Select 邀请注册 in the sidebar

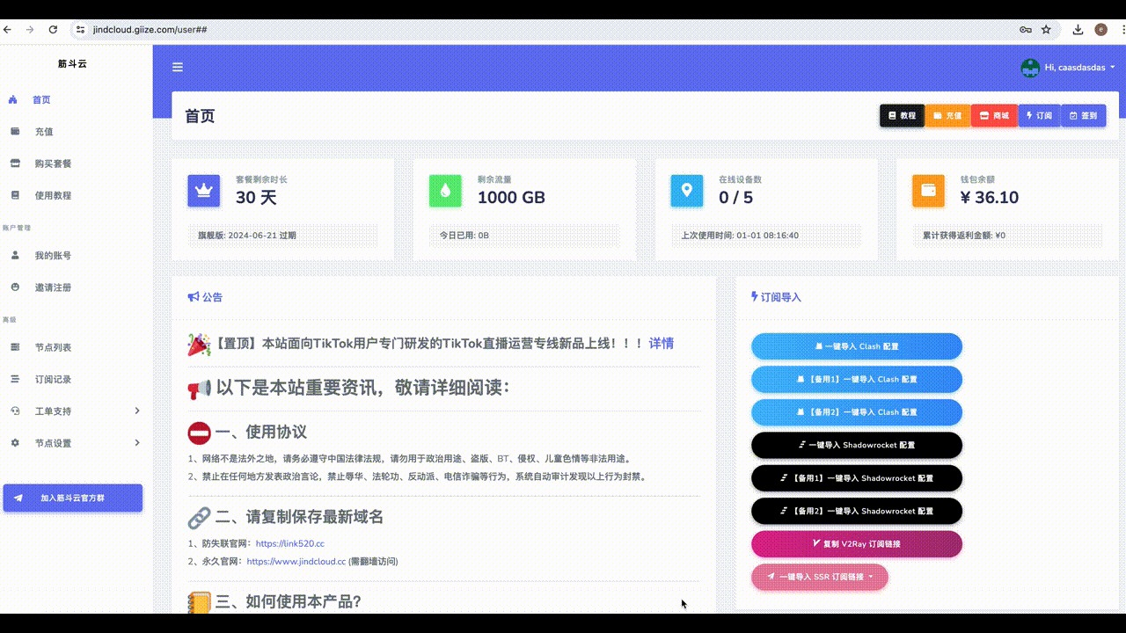53,287
